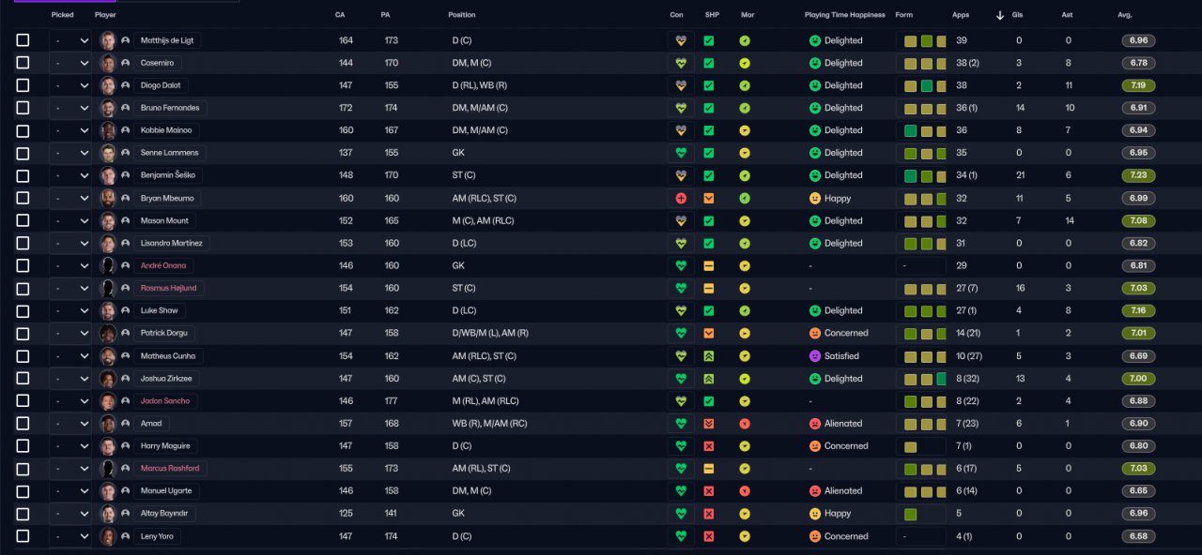The width and height of the screenshot is (1202, 555).
Task: Click Amad's red low morale icon
Action: click(x=745, y=424)
